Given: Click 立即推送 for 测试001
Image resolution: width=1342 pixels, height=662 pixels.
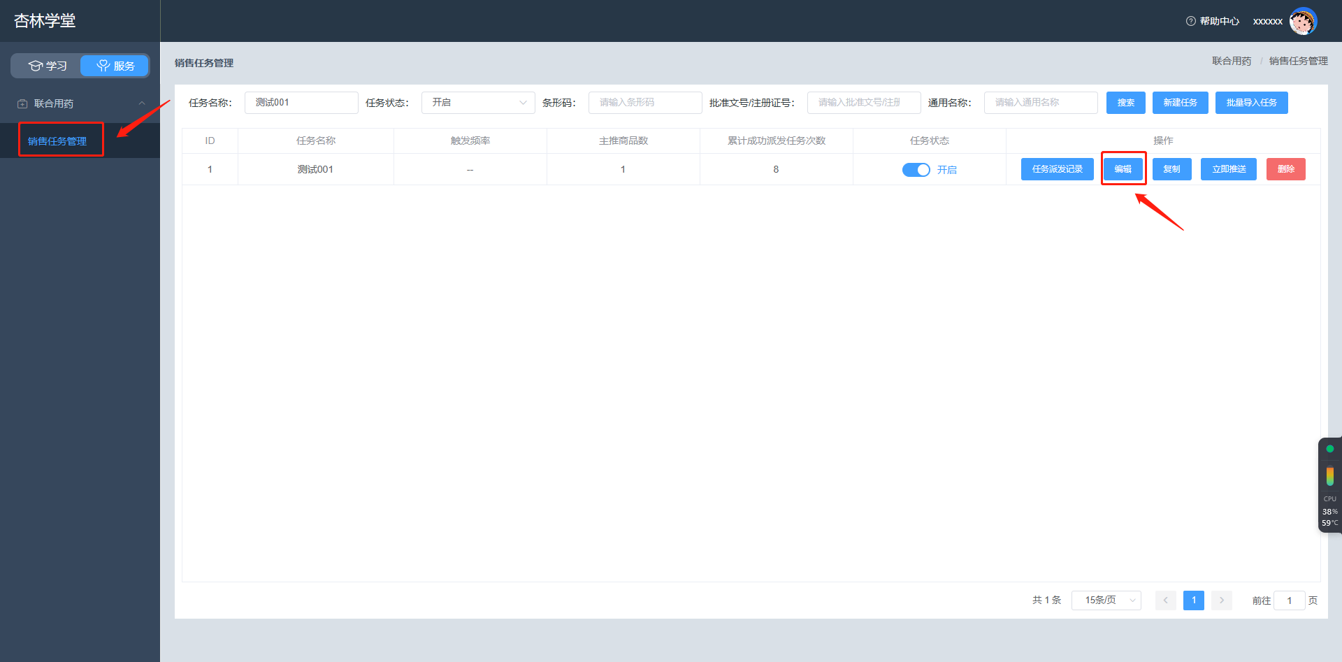Looking at the screenshot, I should click(x=1229, y=169).
